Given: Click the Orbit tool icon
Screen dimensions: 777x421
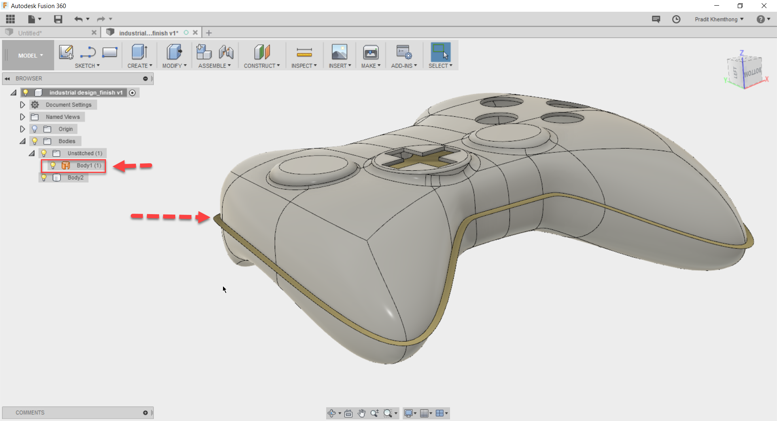Looking at the screenshot, I should (x=333, y=413).
